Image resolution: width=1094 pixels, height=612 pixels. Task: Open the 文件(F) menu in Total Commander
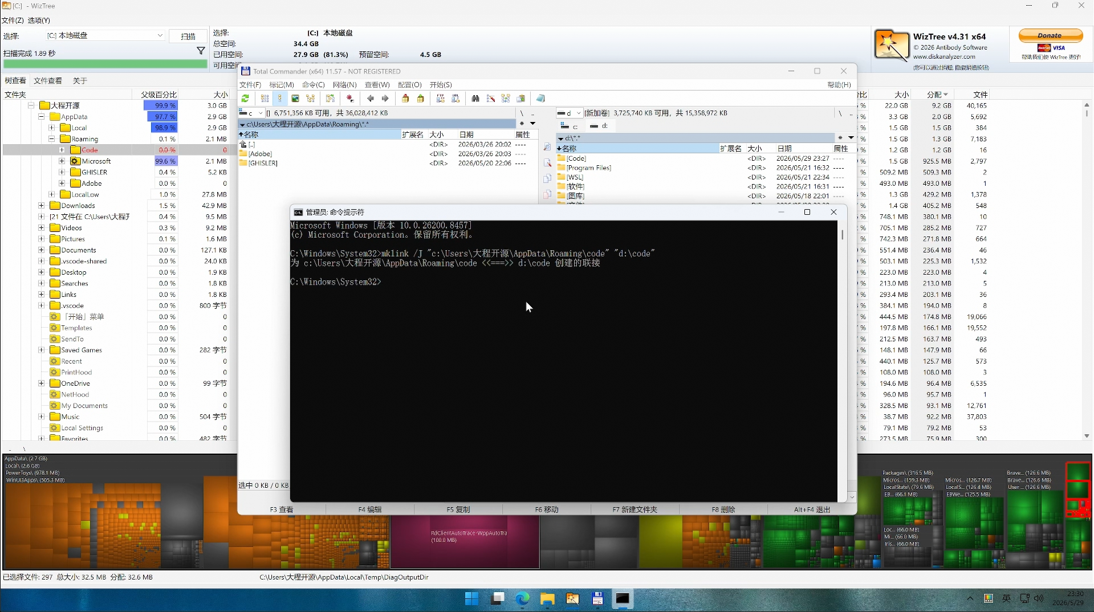(250, 85)
